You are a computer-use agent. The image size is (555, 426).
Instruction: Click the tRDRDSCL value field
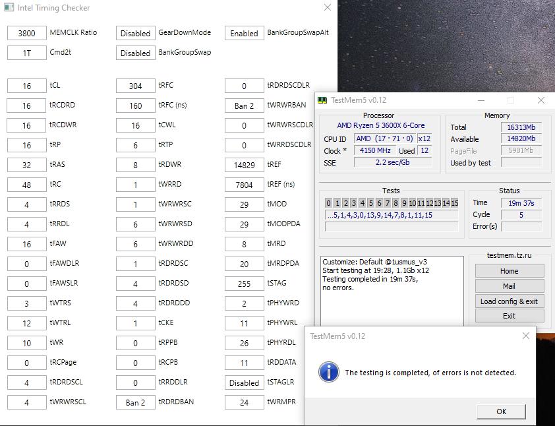pos(27,382)
